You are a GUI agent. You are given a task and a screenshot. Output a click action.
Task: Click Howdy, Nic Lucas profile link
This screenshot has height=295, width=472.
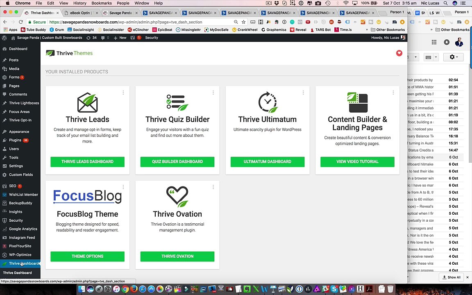click(388, 38)
